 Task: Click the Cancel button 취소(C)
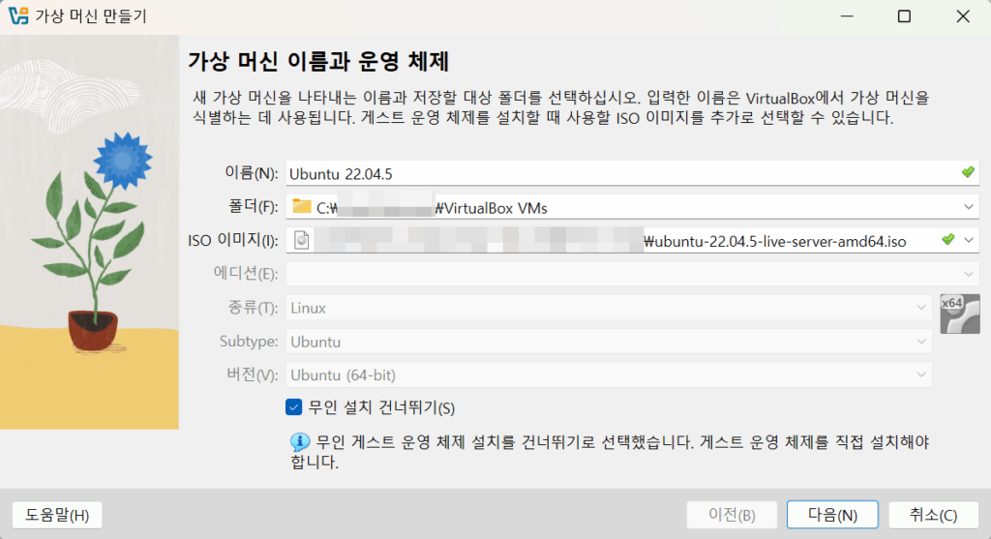click(x=934, y=515)
